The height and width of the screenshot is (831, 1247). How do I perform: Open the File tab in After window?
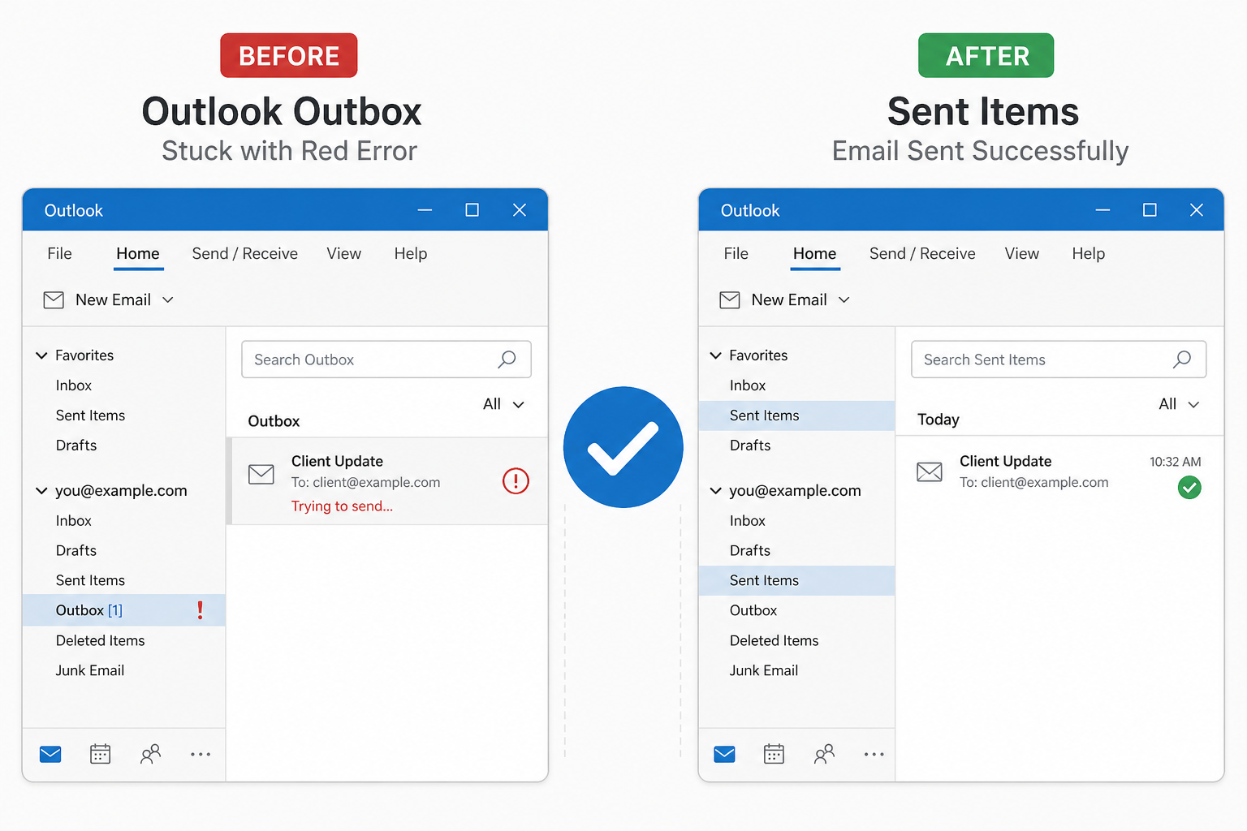[736, 254]
